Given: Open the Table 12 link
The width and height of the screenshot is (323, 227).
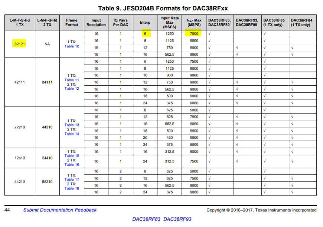Looking at the screenshot, I should click(x=72, y=89).
